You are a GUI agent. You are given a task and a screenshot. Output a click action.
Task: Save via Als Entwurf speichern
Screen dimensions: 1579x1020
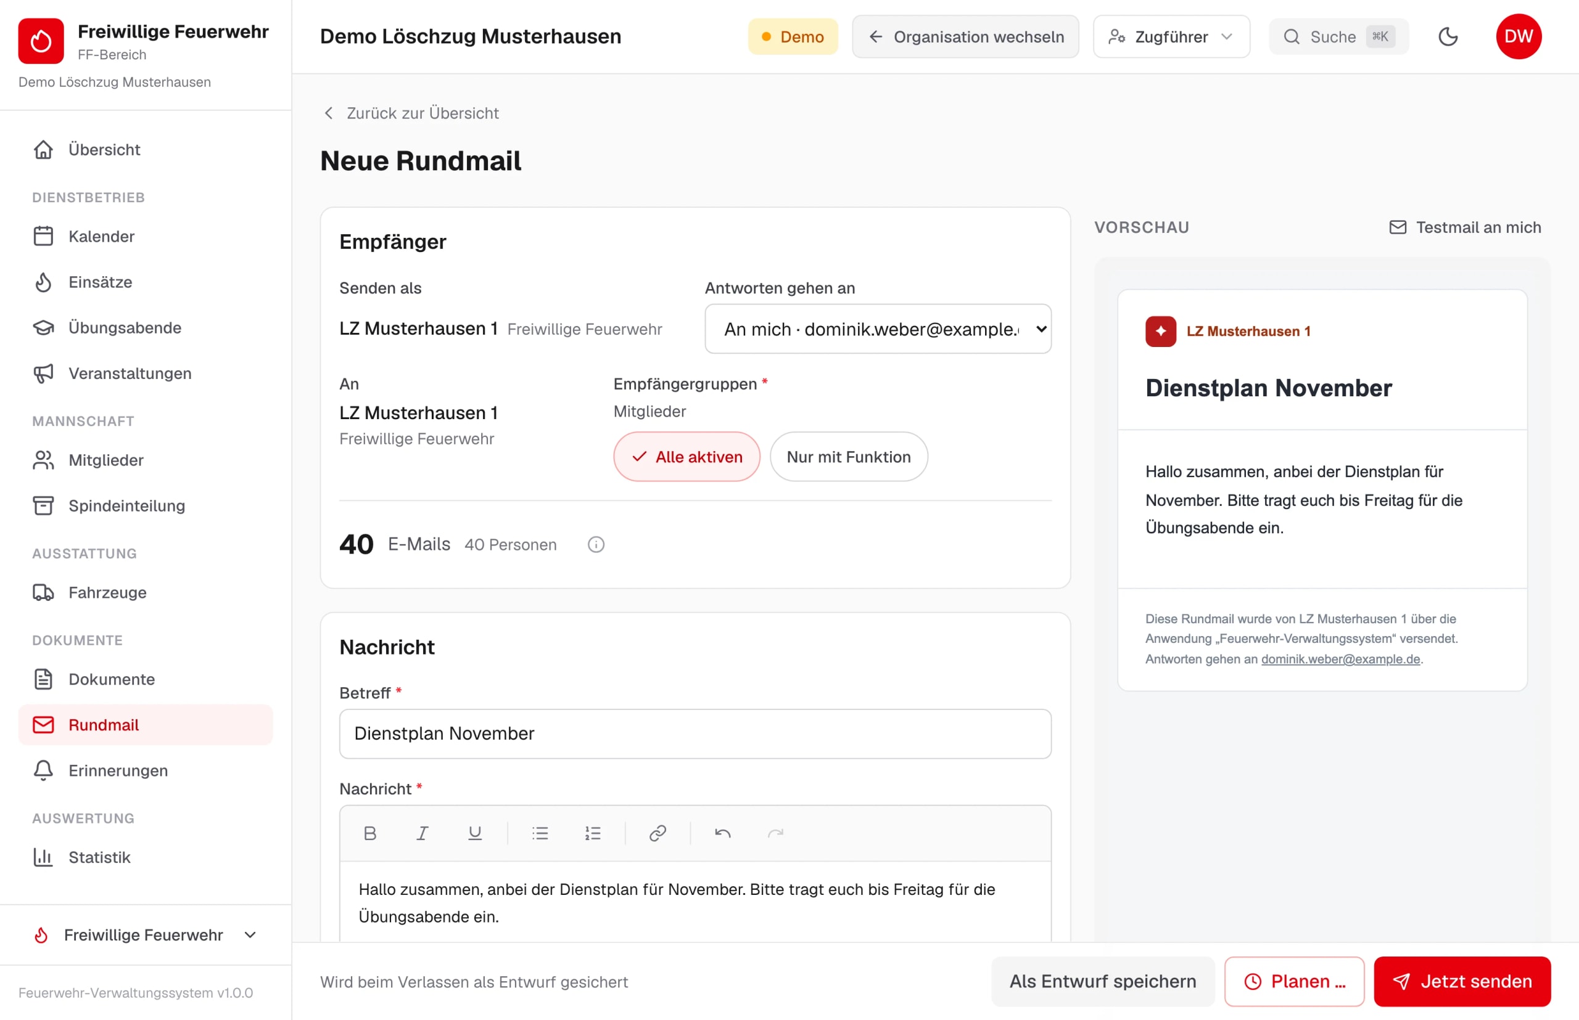pos(1102,982)
